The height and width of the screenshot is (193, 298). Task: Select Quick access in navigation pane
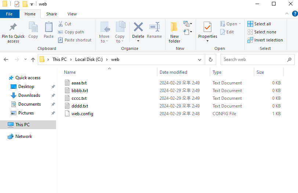(28, 78)
